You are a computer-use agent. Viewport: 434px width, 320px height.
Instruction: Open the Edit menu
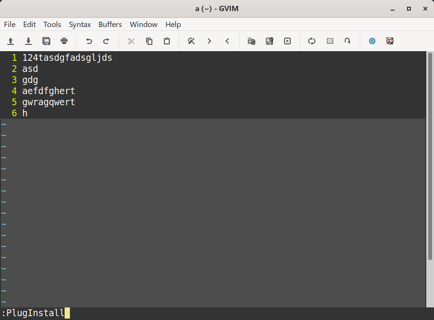click(x=29, y=25)
